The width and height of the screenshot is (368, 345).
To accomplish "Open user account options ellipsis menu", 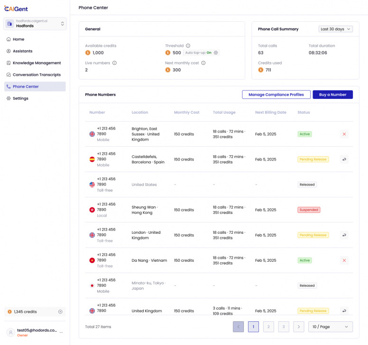I will click(61, 333).
